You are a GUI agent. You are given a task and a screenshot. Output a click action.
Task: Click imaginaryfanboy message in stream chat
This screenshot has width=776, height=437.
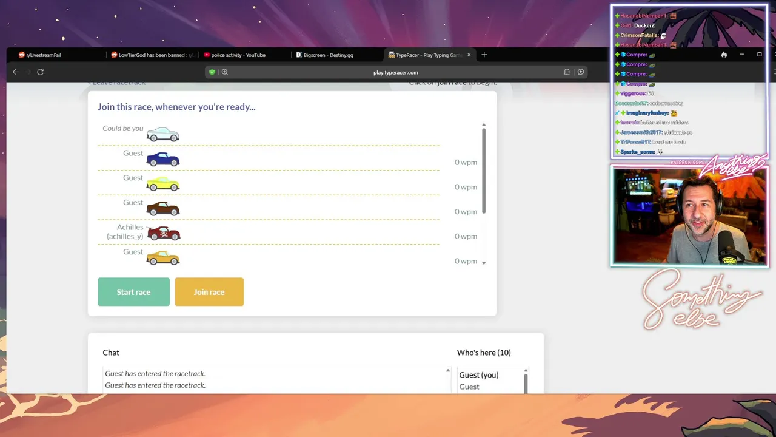646,113
